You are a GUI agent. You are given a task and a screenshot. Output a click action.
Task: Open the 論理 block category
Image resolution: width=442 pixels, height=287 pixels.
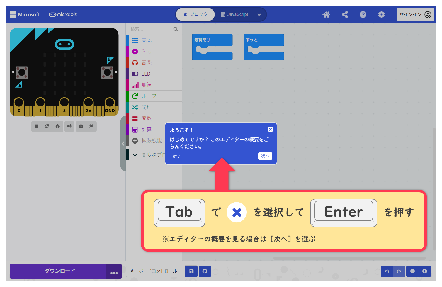(154, 107)
